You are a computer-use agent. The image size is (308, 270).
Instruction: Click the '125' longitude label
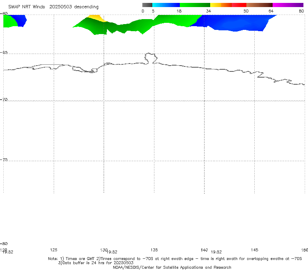(x=54, y=250)
